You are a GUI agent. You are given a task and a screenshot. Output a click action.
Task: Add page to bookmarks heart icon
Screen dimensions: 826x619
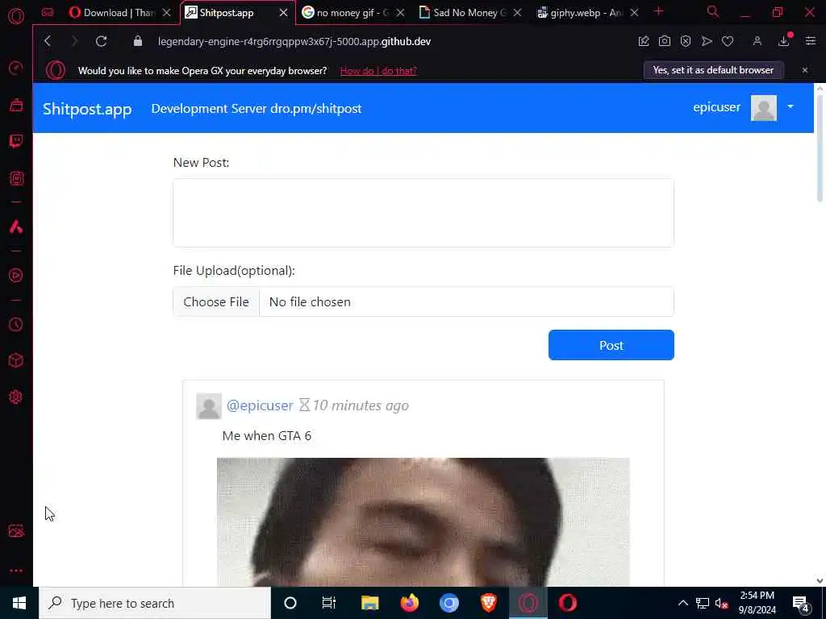(728, 41)
